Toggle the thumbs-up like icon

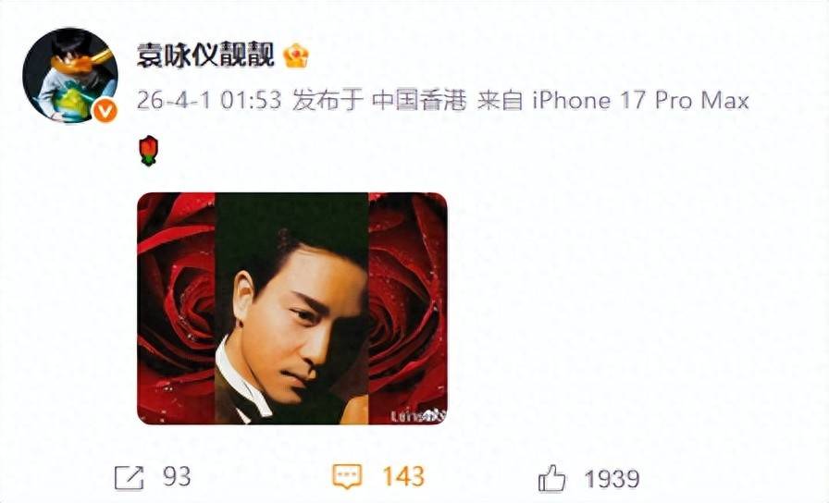(x=551, y=478)
